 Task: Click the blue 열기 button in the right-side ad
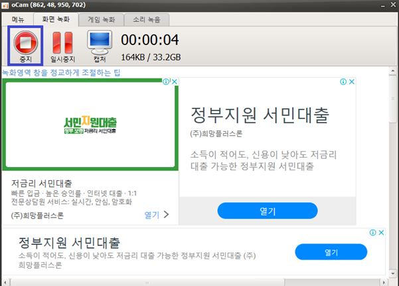coord(268,211)
